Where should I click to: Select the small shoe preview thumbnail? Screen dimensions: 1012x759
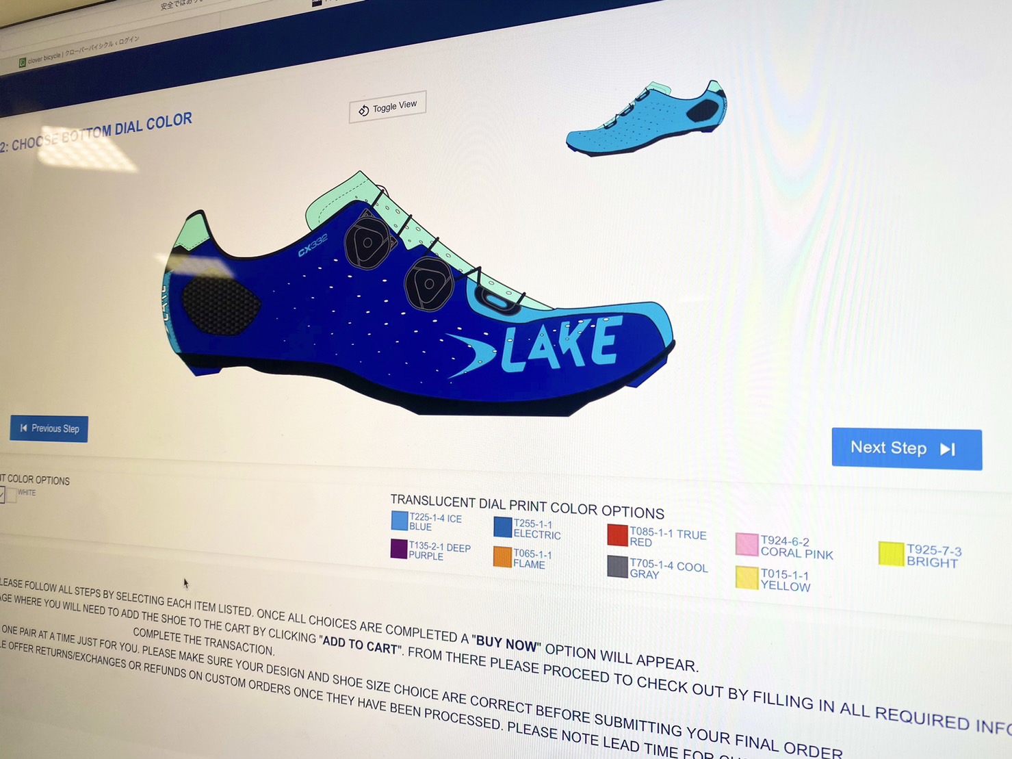click(x=647, y=119)
